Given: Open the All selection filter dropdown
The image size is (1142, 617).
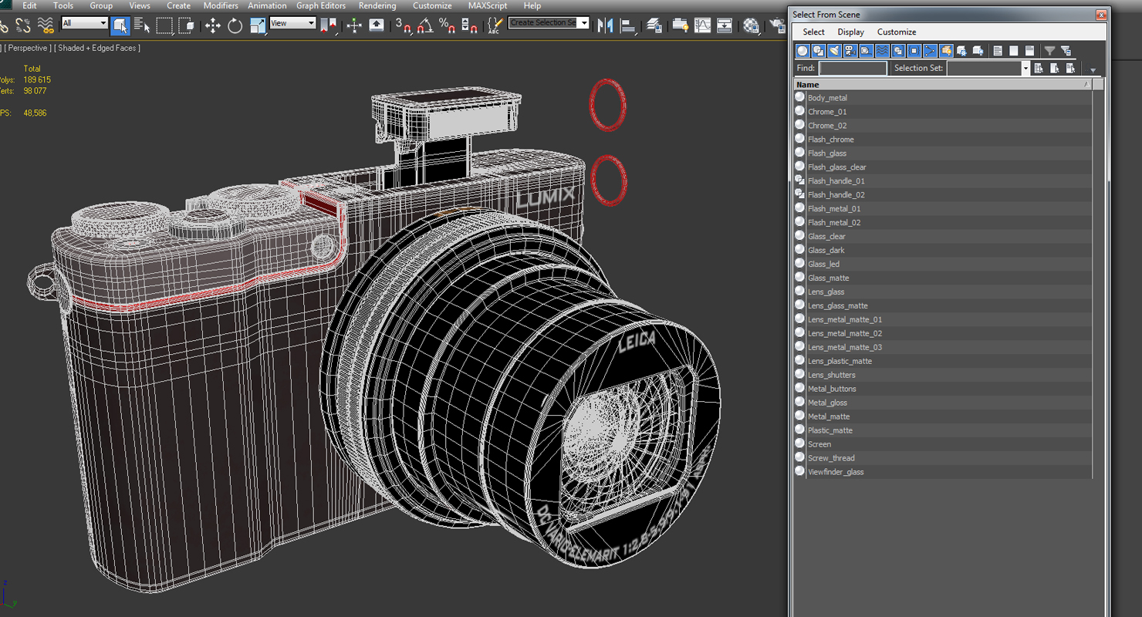Looking at the screenshot, I should tap(84, 23).
